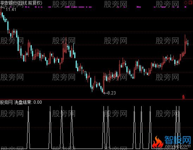
Task: Click the indicator label 洗盘结束: 0.00
Action: (x=28, y=102)
